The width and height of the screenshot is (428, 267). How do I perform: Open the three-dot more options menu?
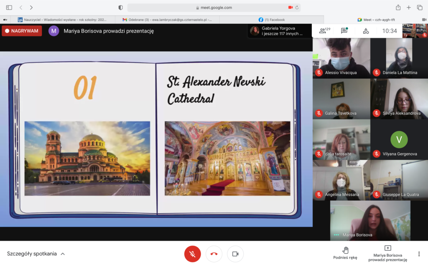click(419, 254)
